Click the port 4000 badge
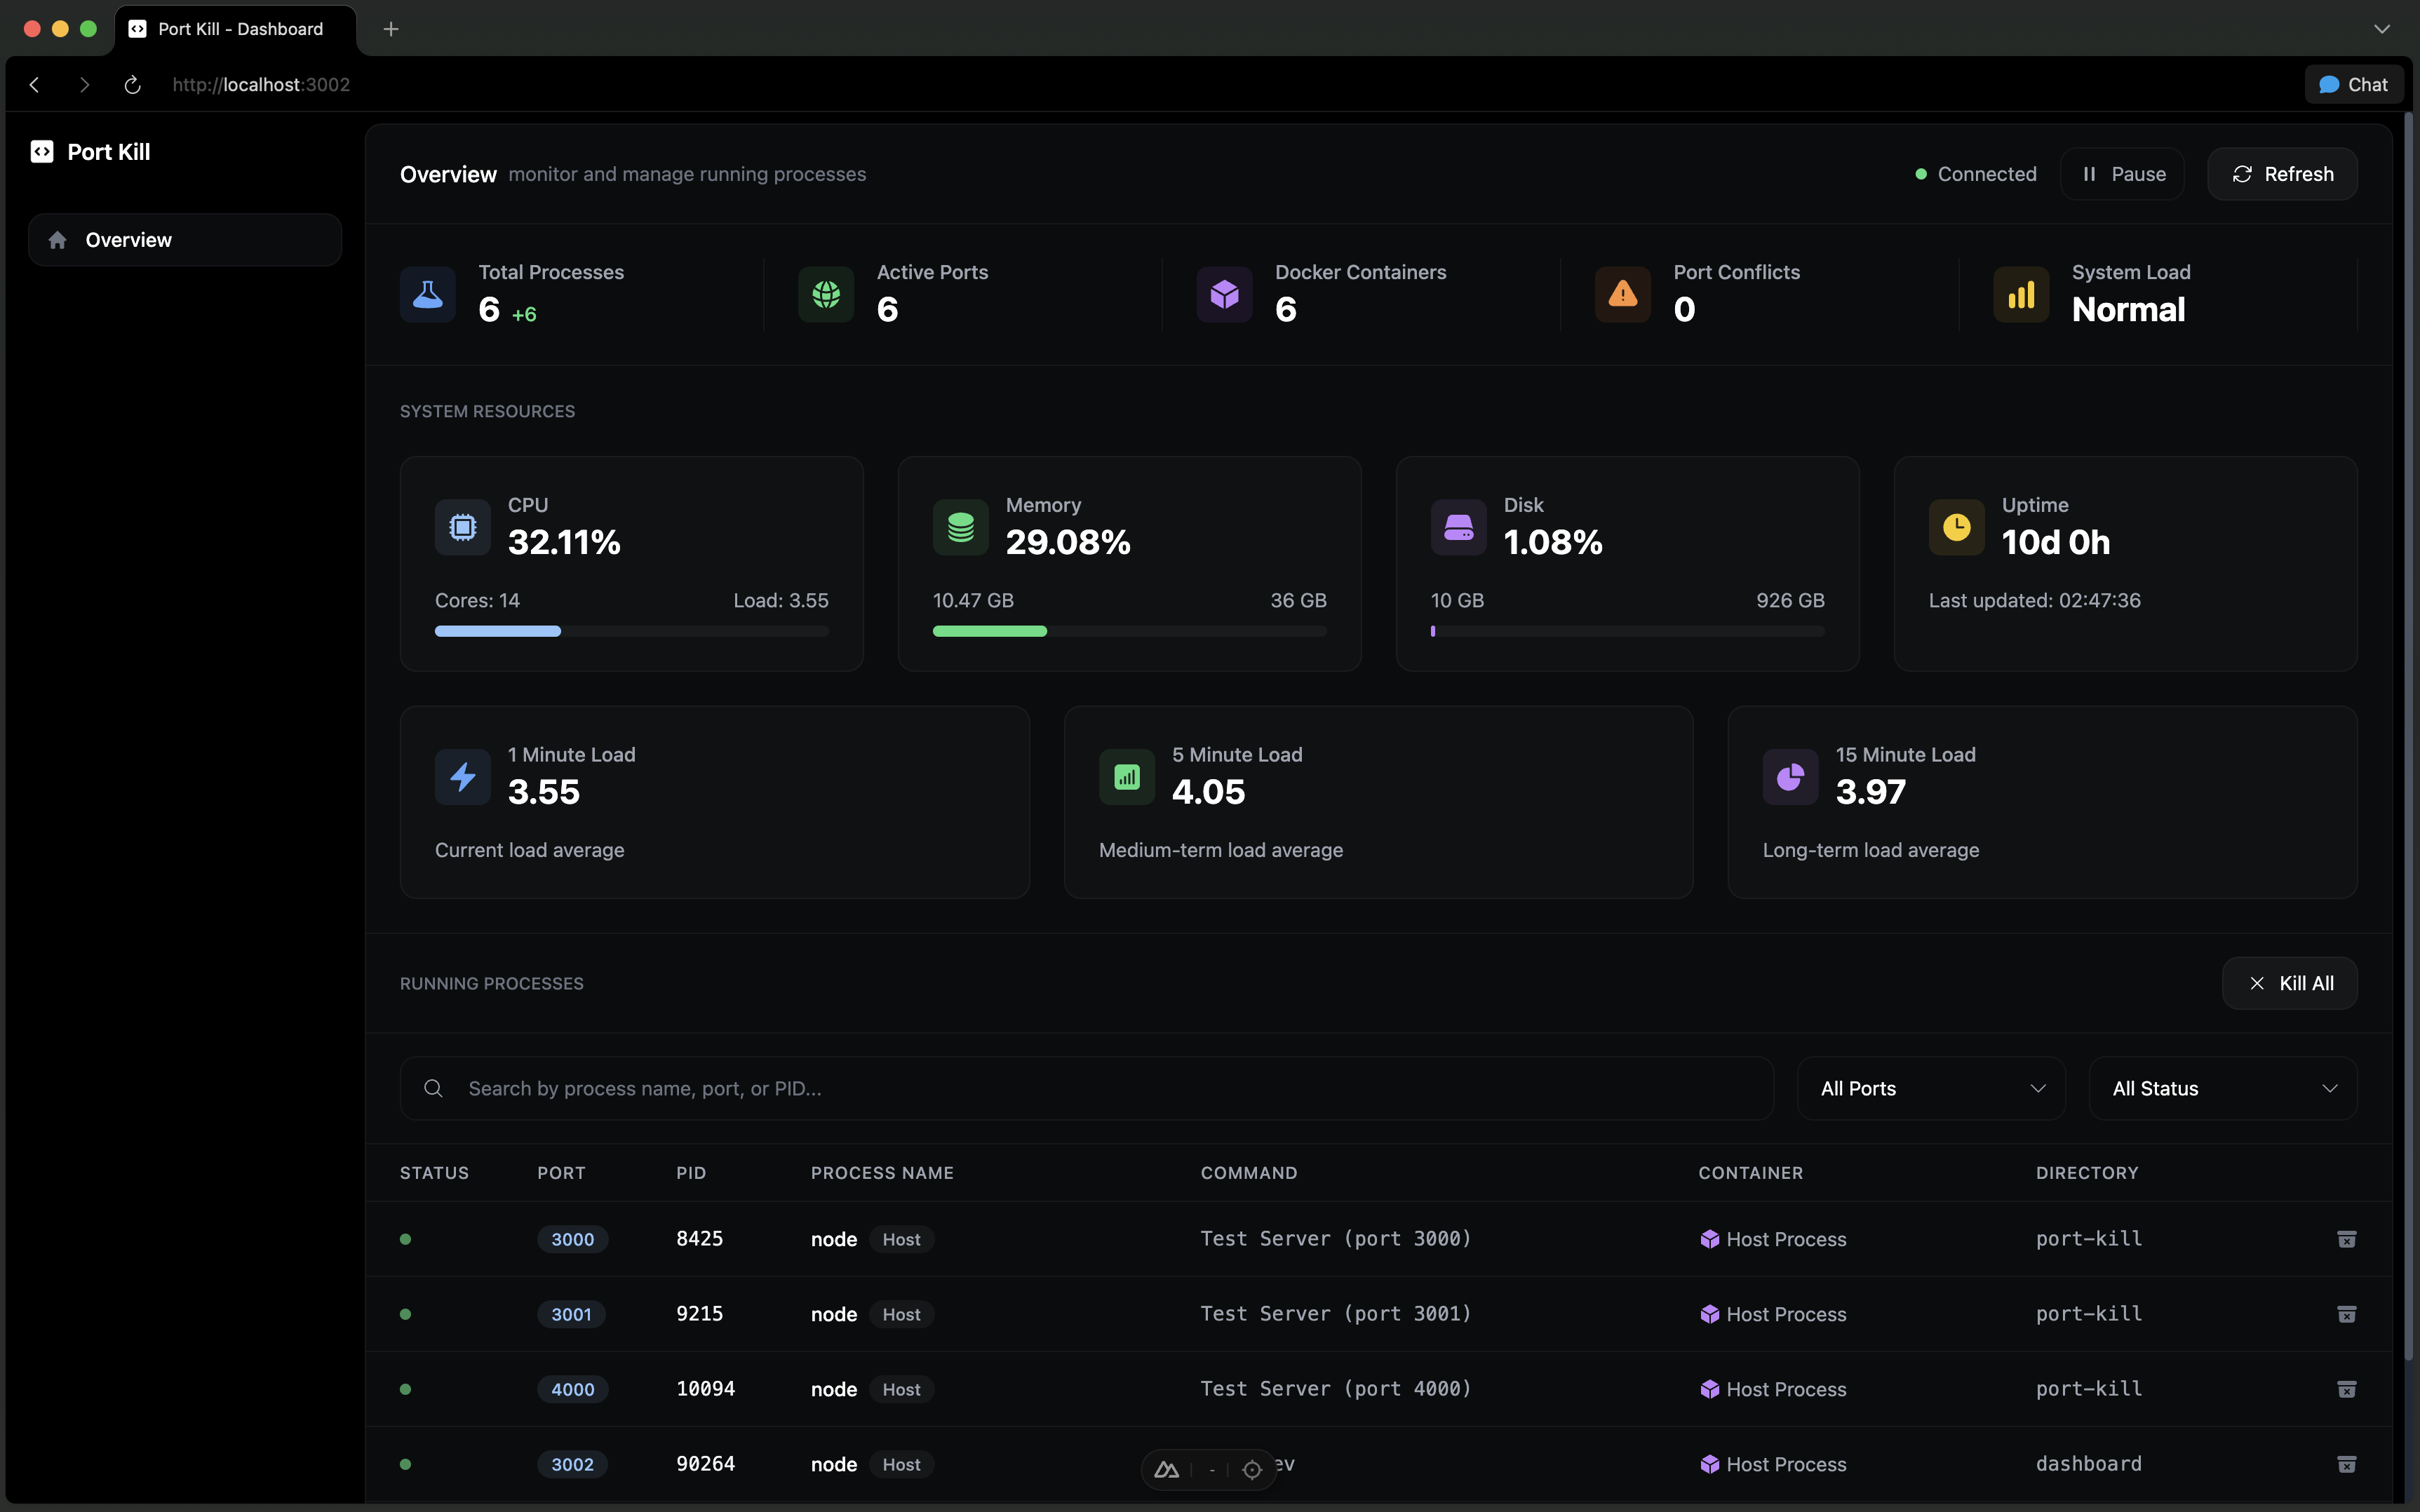Screen dimensions: 2420x1512 pyautogui.click(x=572, y=1389)
